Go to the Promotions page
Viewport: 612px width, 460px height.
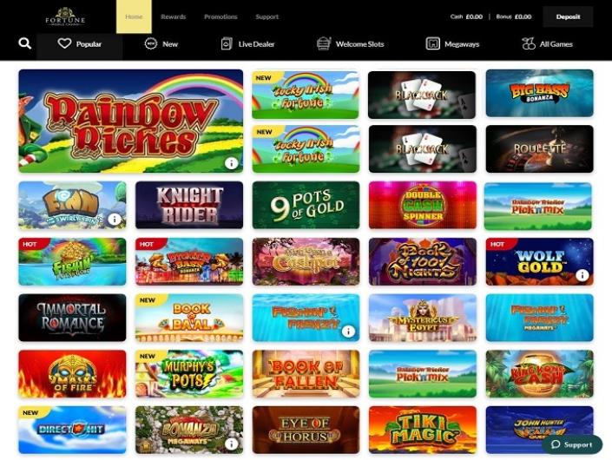click(220, 16)
